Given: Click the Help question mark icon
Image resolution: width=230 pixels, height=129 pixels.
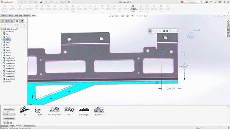Looking at the screenshot, I should (211, 2).
